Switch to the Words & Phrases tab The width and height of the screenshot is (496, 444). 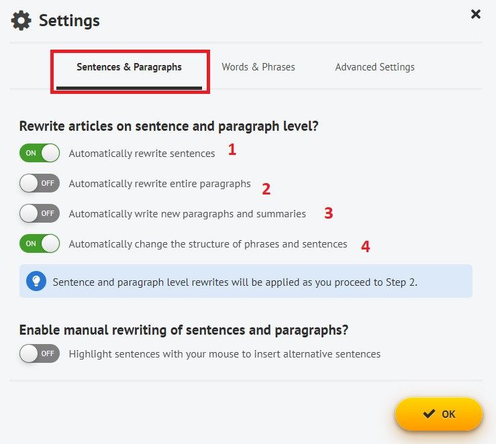click(x=258, y=67)
